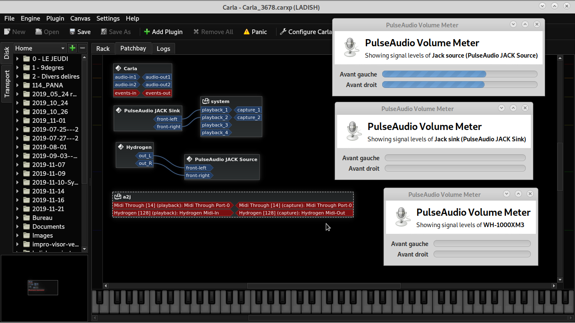Image resolution: width=575 pixels, height=323 pixels.
Task: Expand the 1 - 9degres folder
Action: pyautogui.click(x=17, y=67)
